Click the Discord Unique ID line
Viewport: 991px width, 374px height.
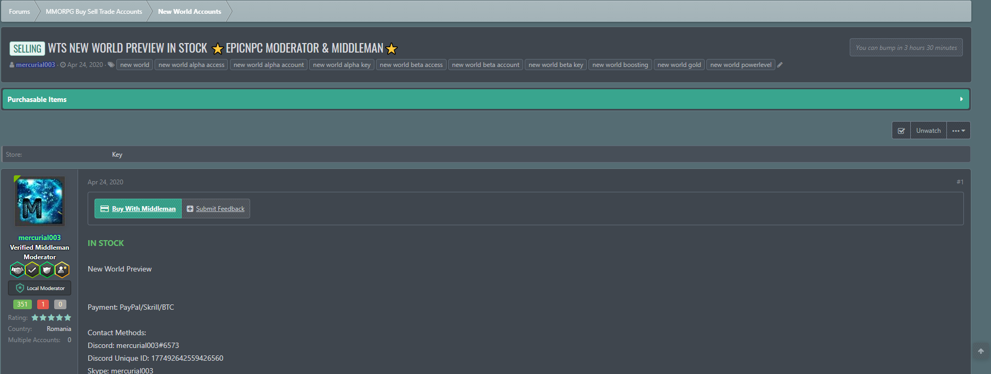[156, 358]
